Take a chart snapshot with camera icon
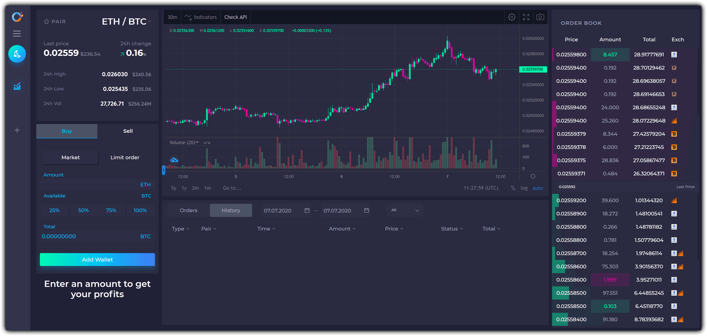 click(x=540, y=17)
